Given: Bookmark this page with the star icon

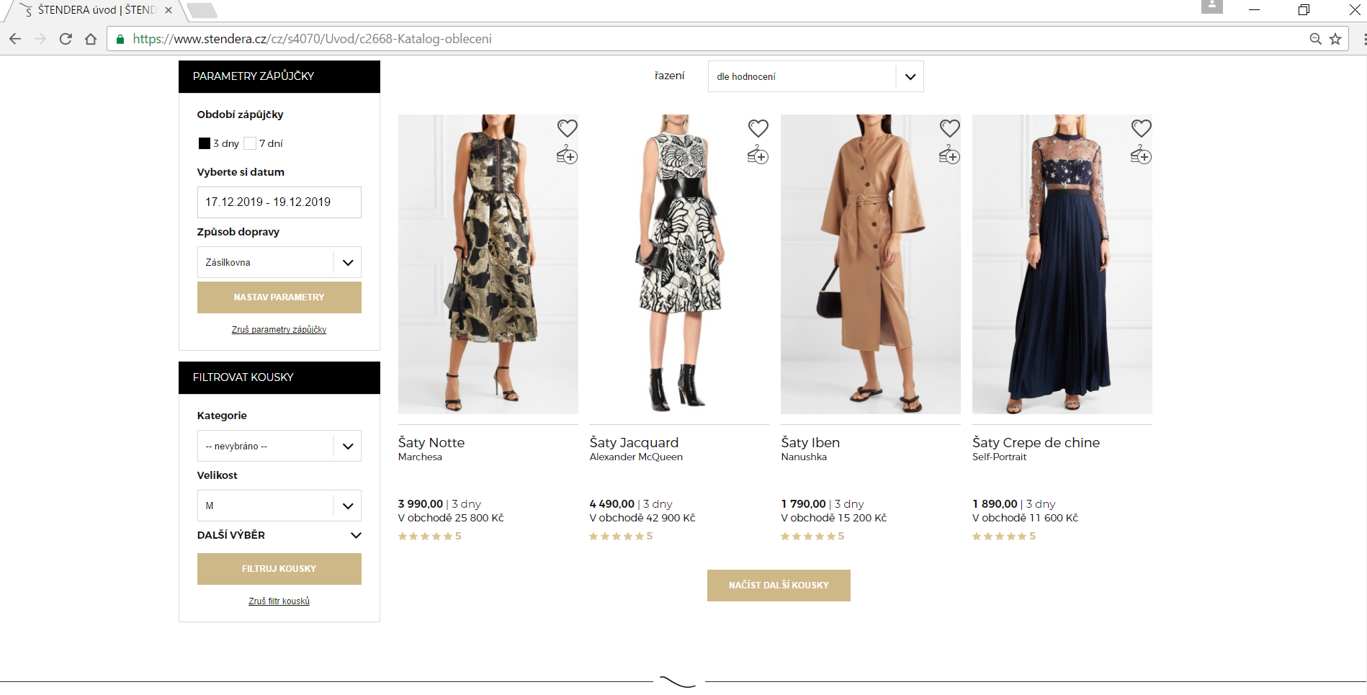Looking at the screenshot, I should tap(1335, 39).
